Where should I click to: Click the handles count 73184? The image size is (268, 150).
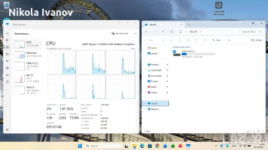(74, 118)
